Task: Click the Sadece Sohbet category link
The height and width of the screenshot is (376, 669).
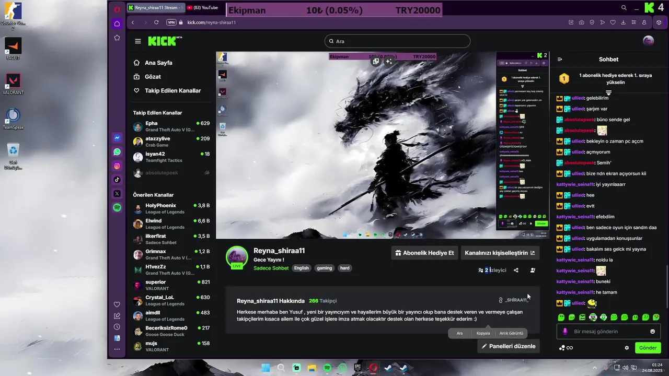Action: pyautogui.click(x=271, y=268)
